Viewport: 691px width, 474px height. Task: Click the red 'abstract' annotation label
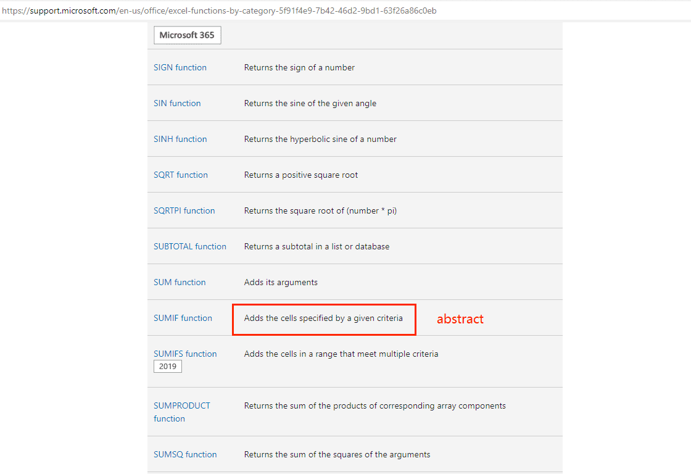[460, 319]
